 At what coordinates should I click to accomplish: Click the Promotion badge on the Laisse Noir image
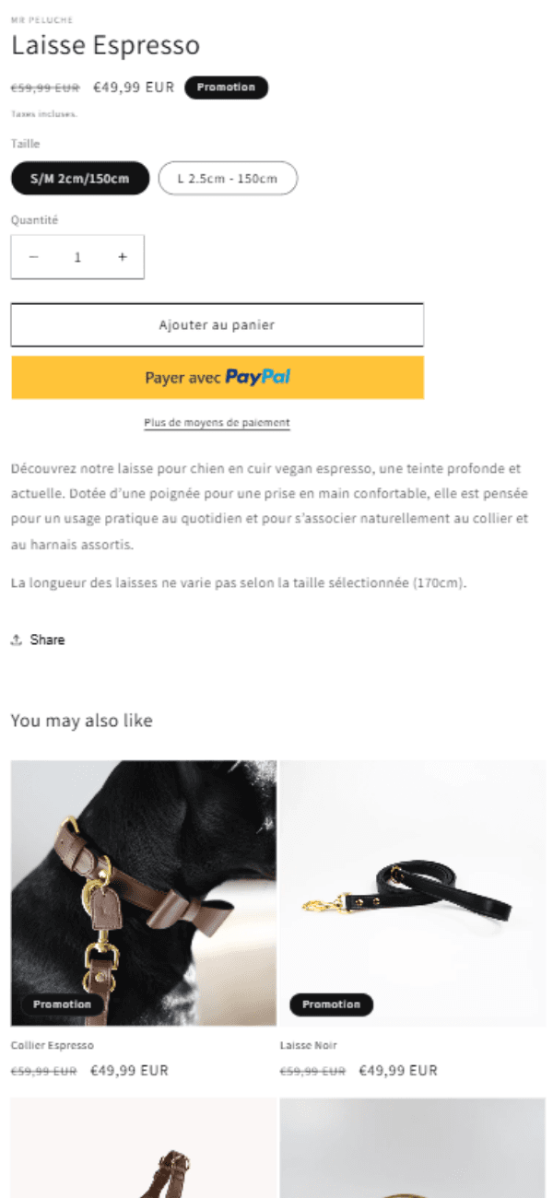point(331,1004)
